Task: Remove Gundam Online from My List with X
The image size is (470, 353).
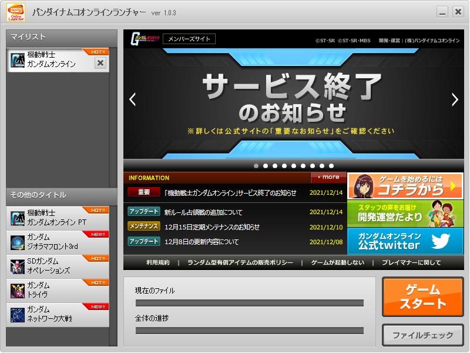Action: 100,64
